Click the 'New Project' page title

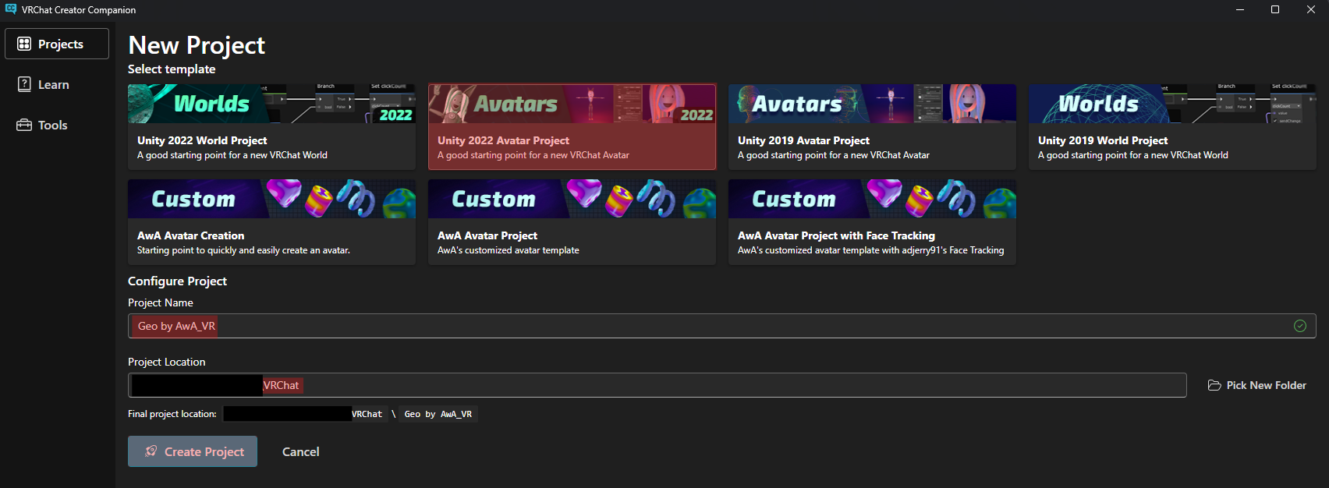(197, 45)
